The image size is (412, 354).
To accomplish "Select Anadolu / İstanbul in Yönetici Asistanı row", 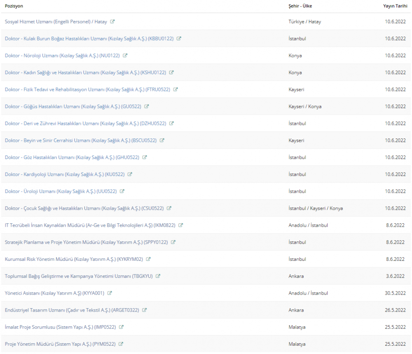I will coord(308,293).
